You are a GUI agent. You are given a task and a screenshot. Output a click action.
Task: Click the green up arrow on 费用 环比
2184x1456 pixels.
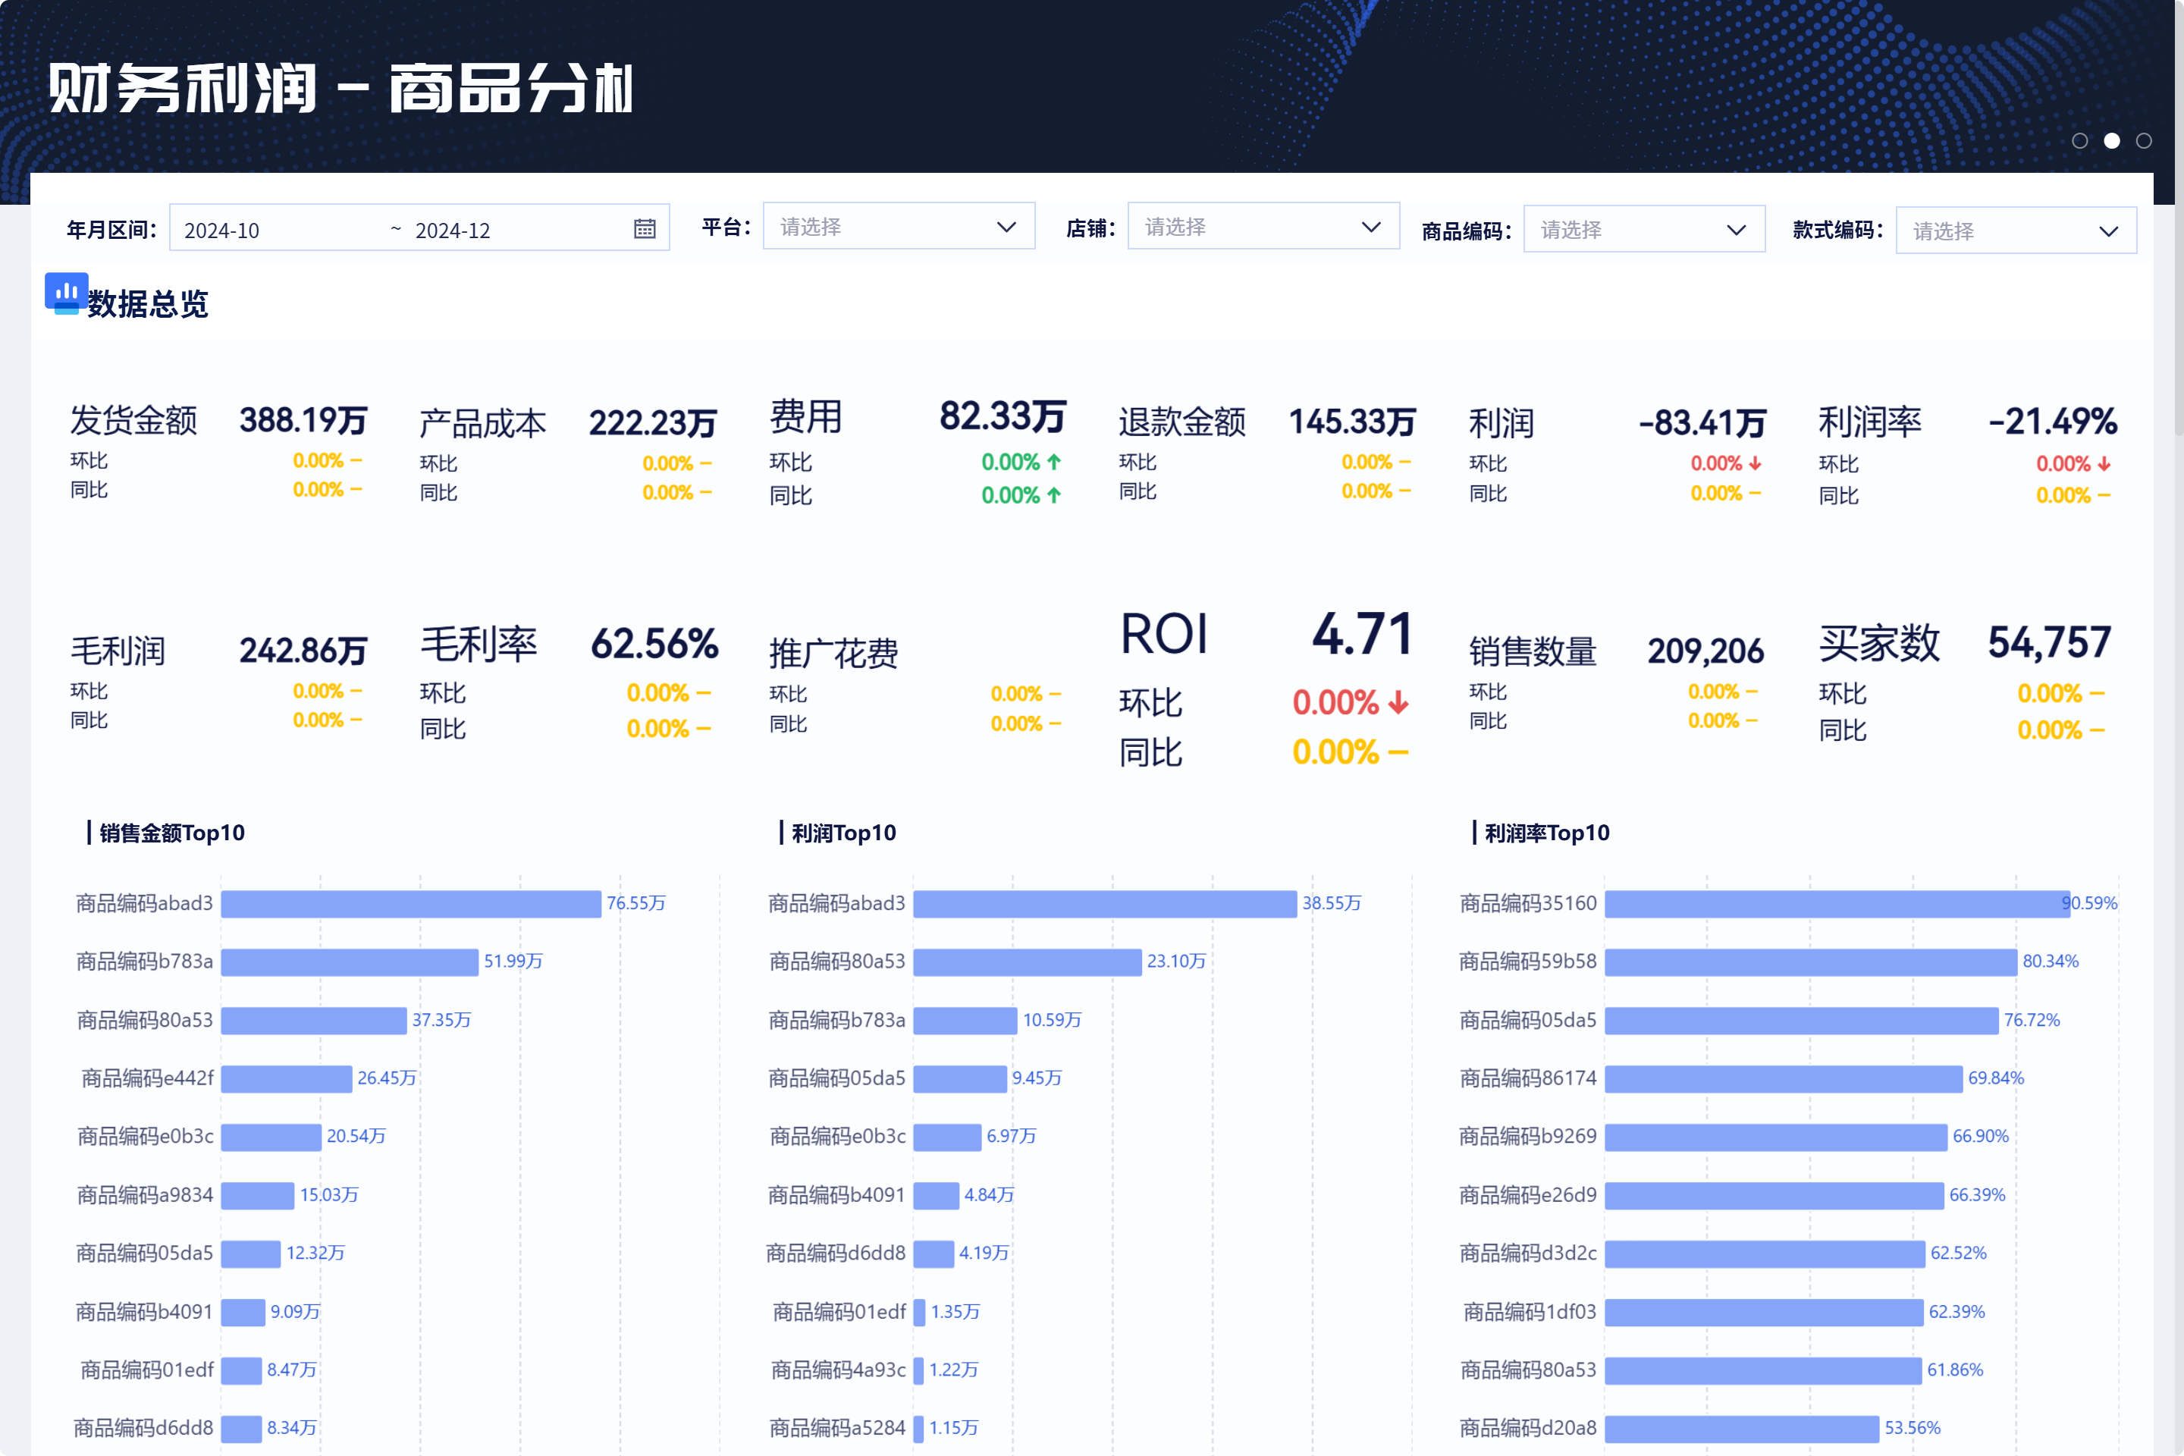(1054, 462)
